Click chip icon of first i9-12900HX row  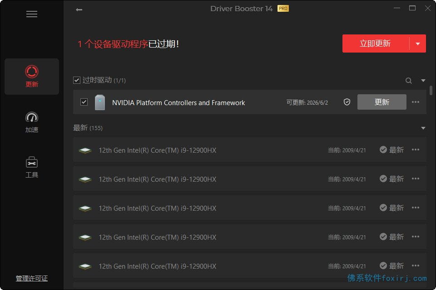85,150
